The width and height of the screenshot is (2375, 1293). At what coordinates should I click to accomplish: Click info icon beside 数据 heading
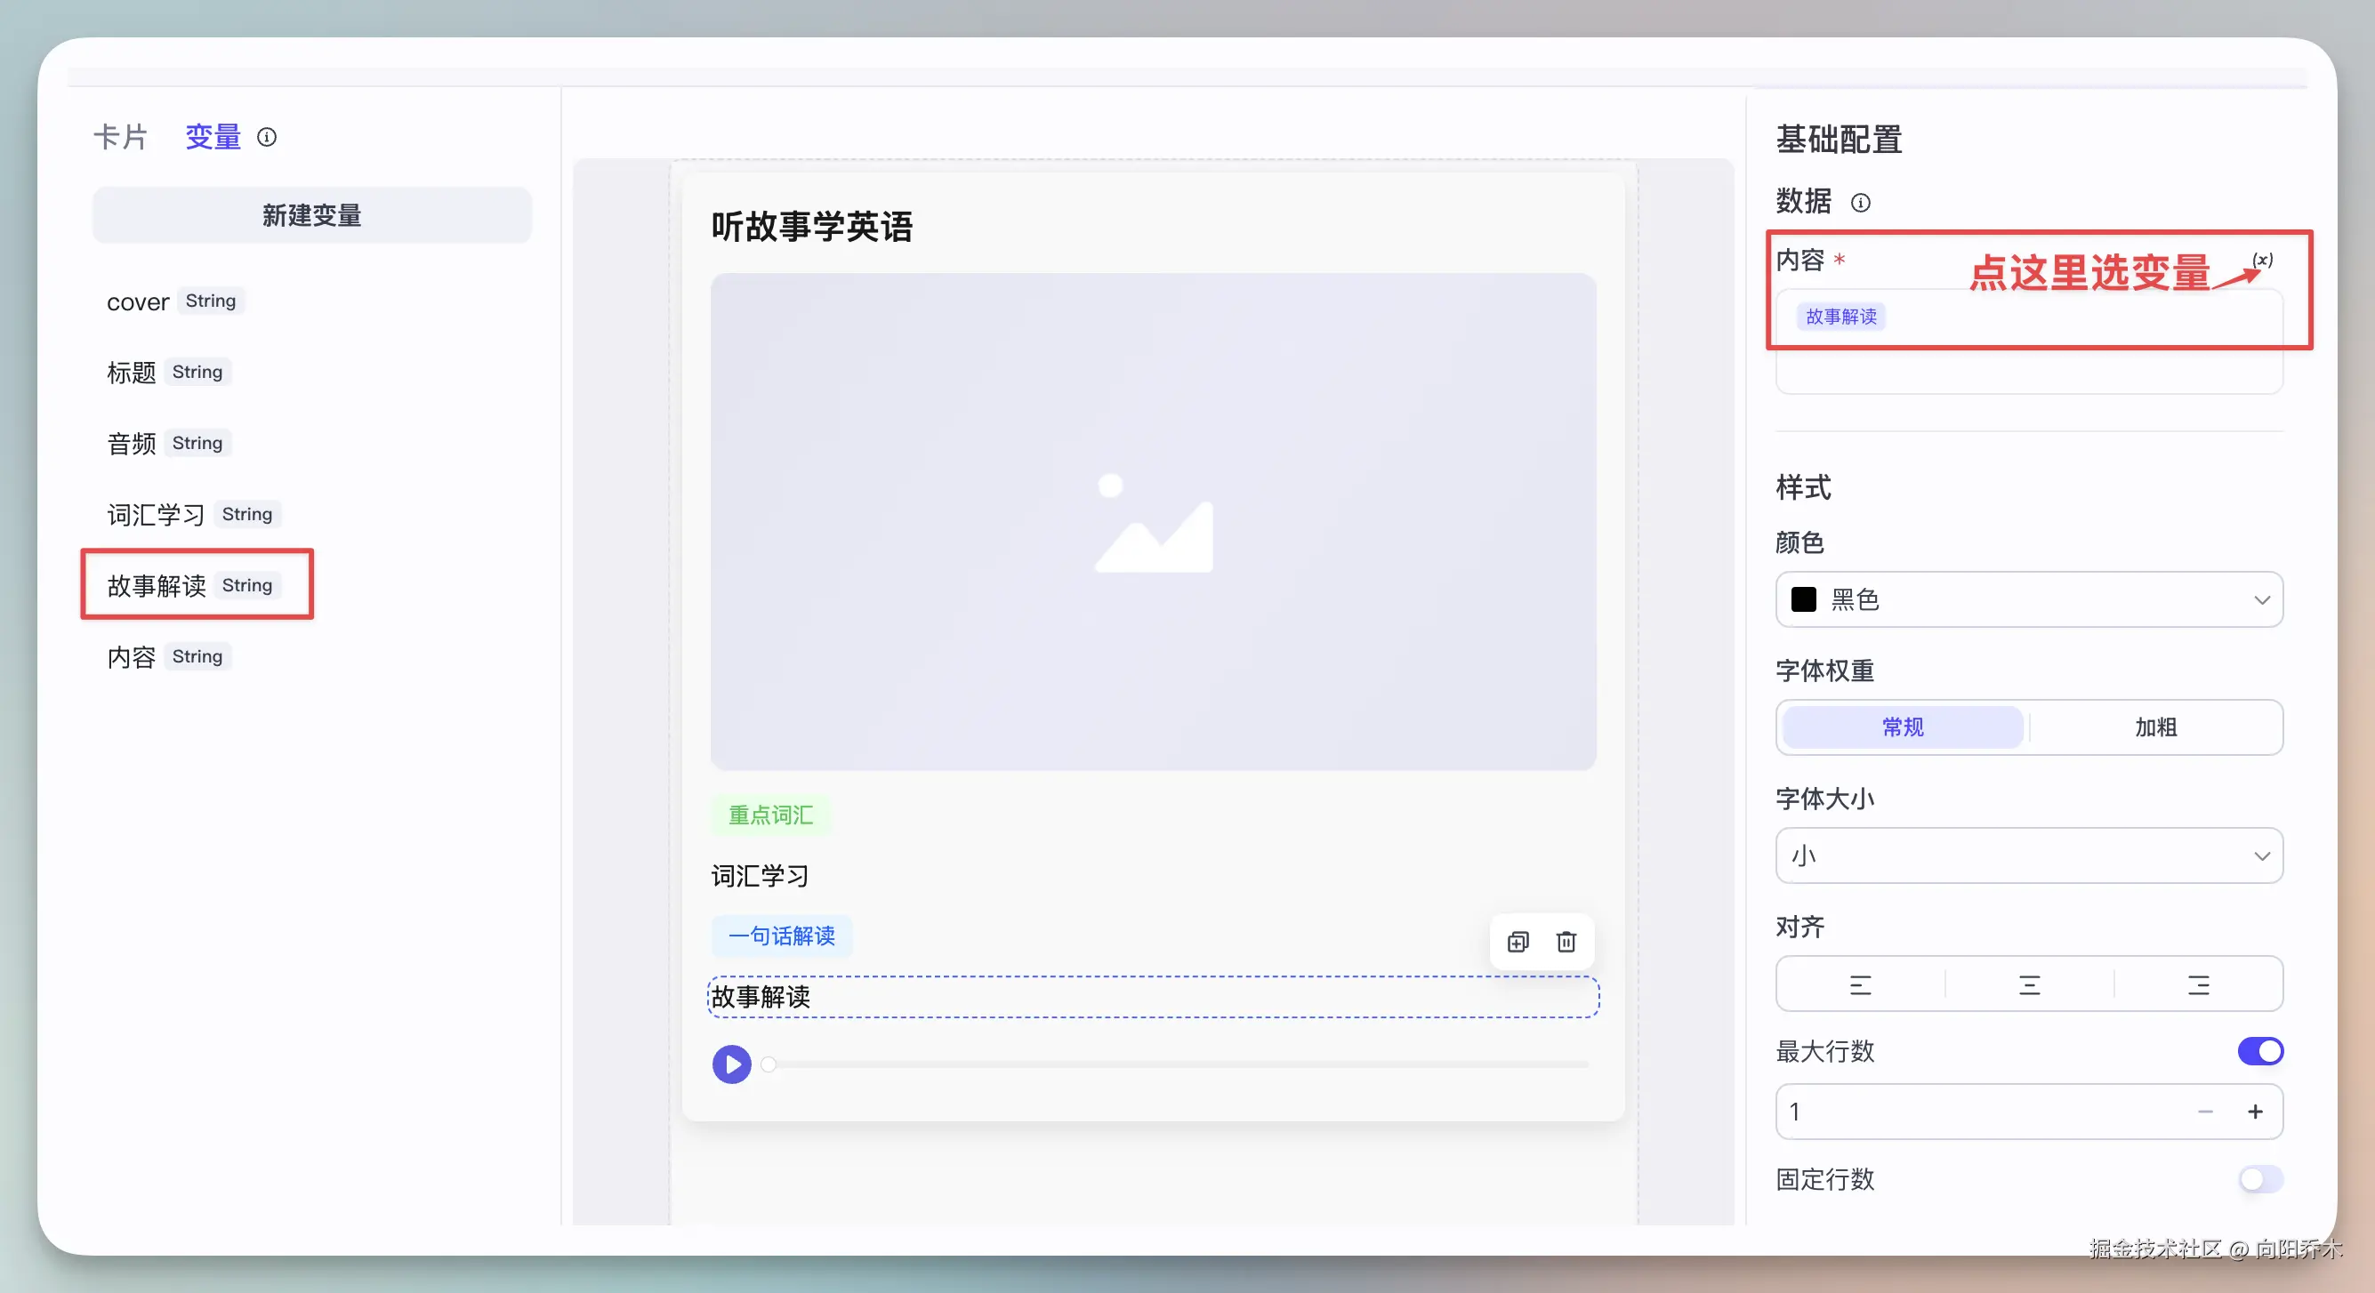[1861, 202]
